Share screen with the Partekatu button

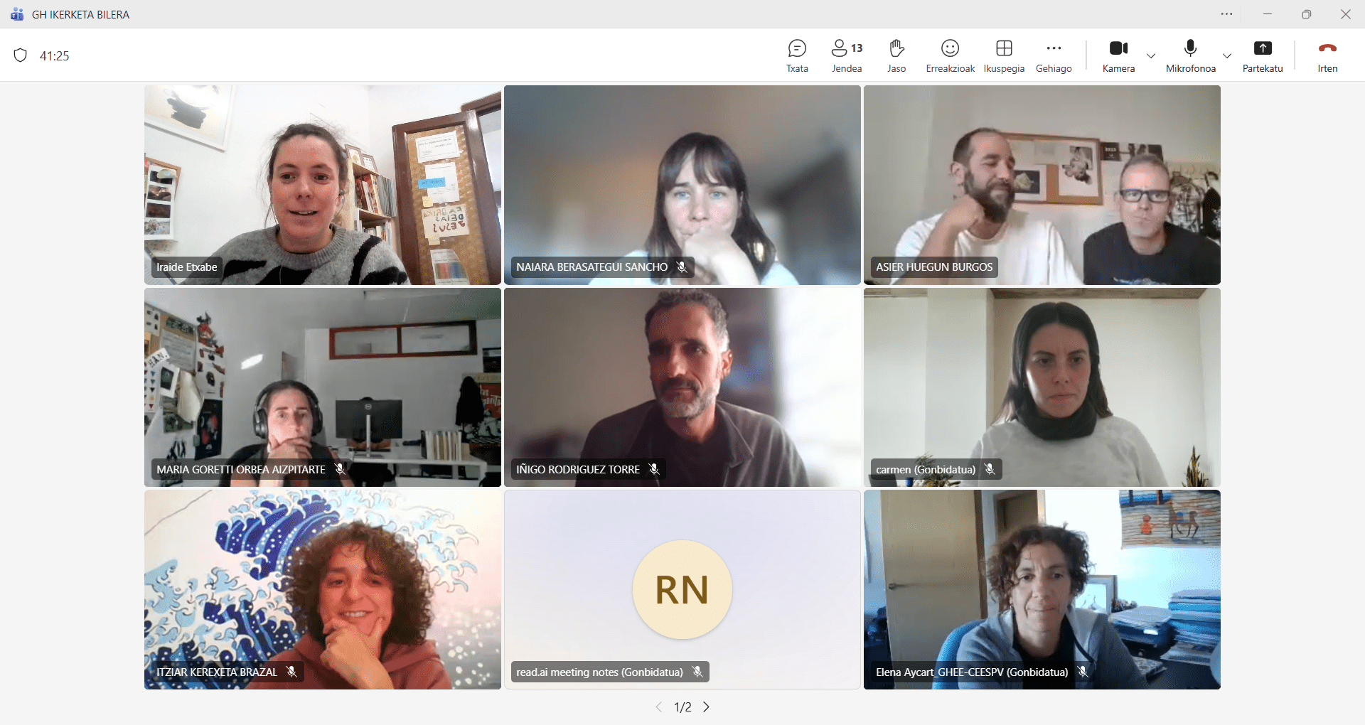1262,55
